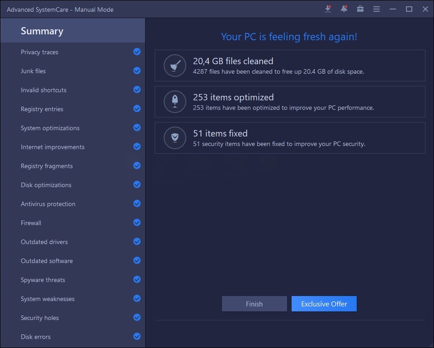This screenshot has height=348, width=434.
Task: Close the Advanced SystemCare window
Action: (x=425, y=9)
